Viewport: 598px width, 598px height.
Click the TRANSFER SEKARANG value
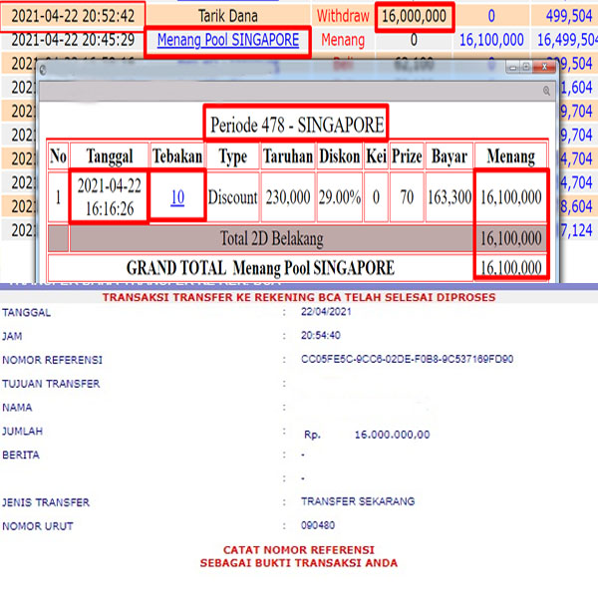pos(358,501)
